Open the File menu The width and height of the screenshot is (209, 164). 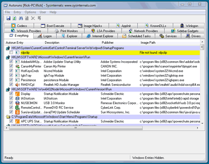pos(7,12)
